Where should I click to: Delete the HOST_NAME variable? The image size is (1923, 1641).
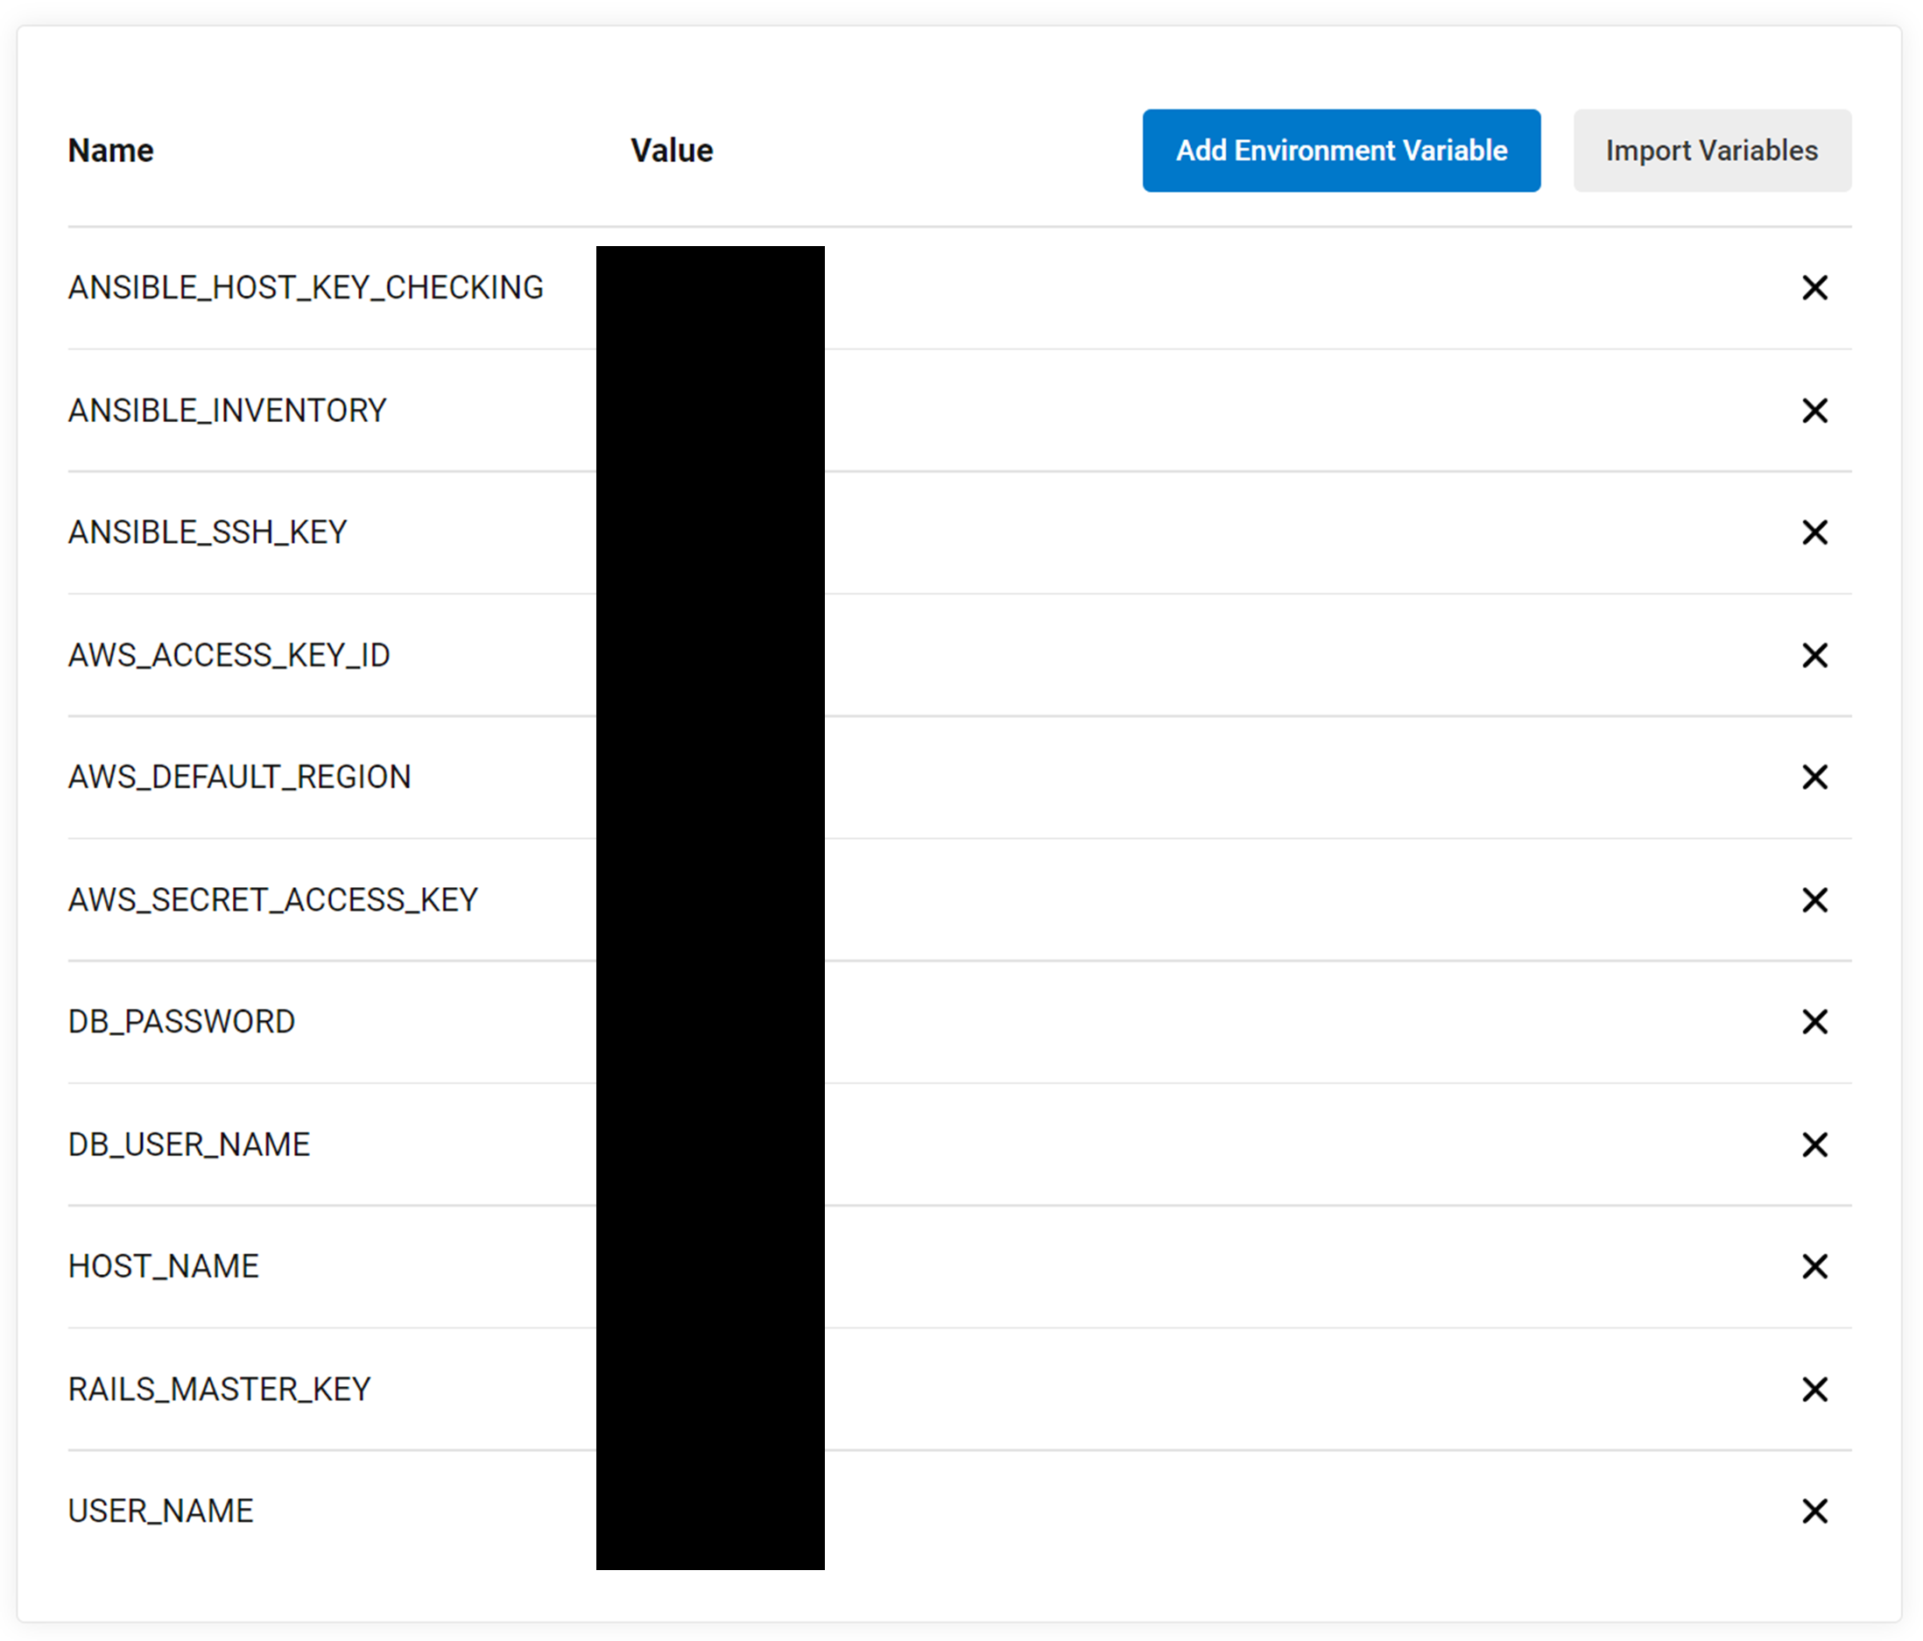click(x=1814, y=1266)
